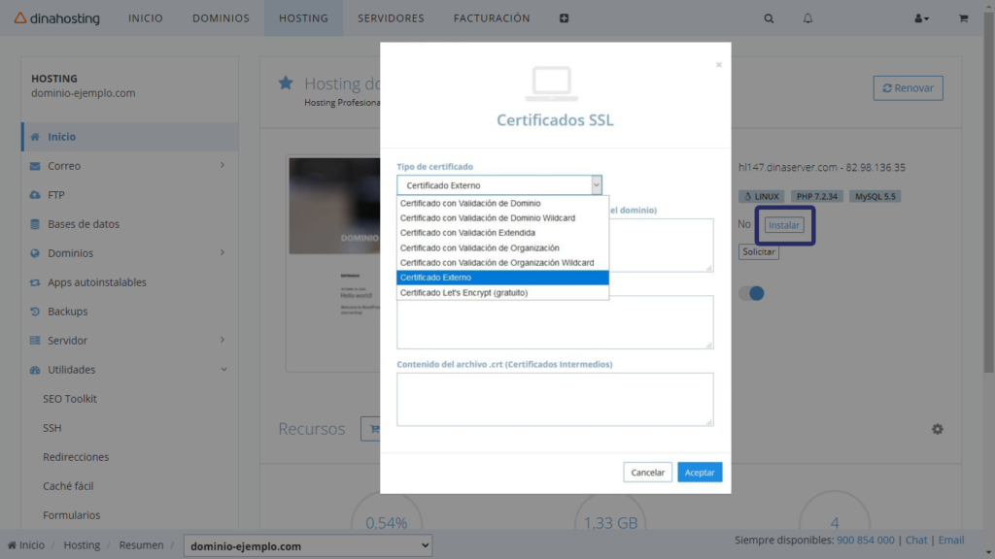Open the dominio-ejemplo.com selector at bottom
This screenshot has height=559, width=995.
(x=307, y=545)
